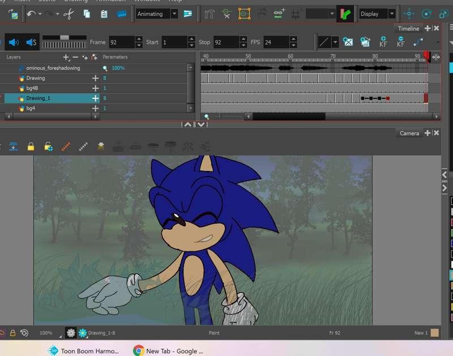The image size is (453, 356).
Task: Click the orange onion skin stitch icon
Action: point(66,147)
